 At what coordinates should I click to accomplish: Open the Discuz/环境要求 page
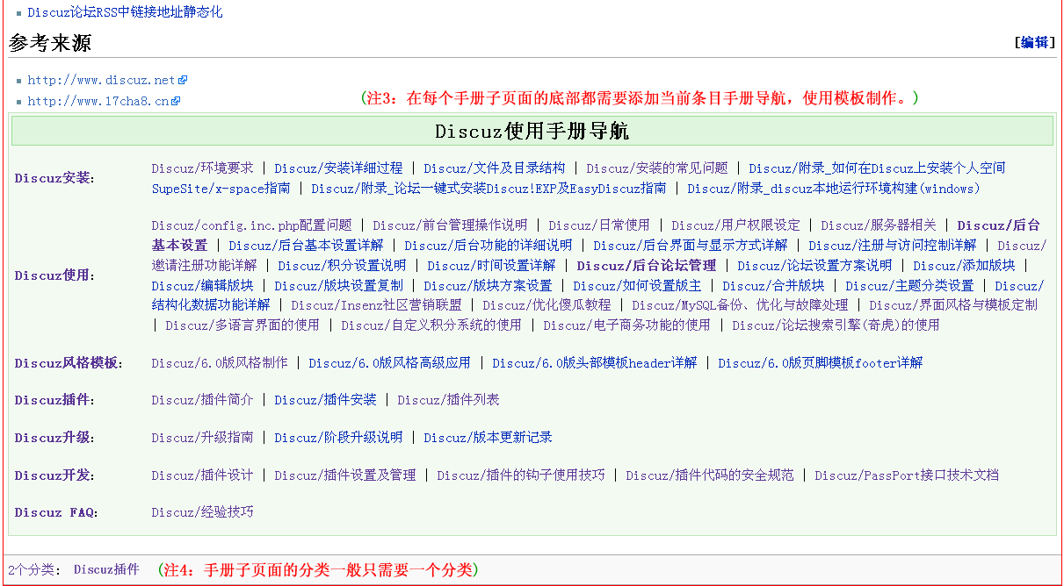click(202, 168)
